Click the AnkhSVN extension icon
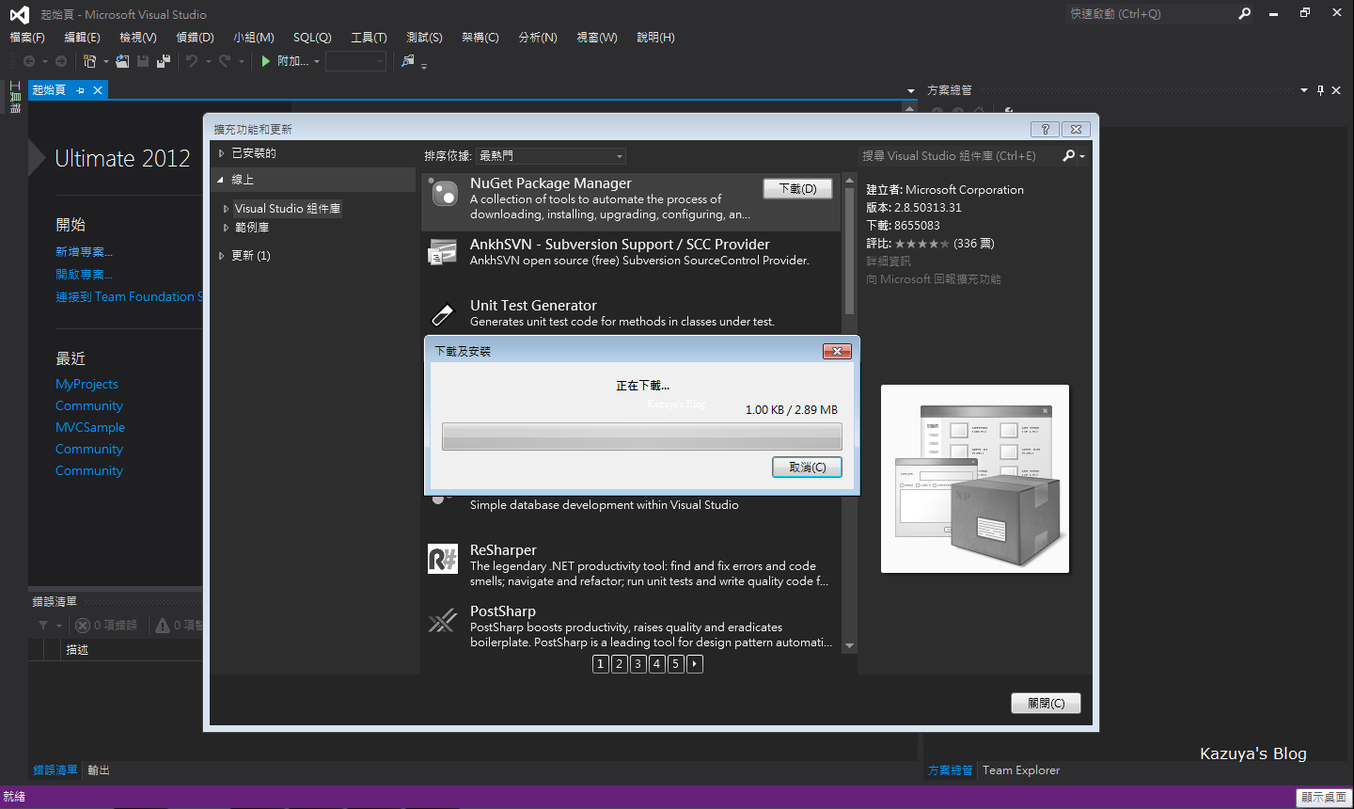Viewport: 1354px width, 809px height. [443, 252]
